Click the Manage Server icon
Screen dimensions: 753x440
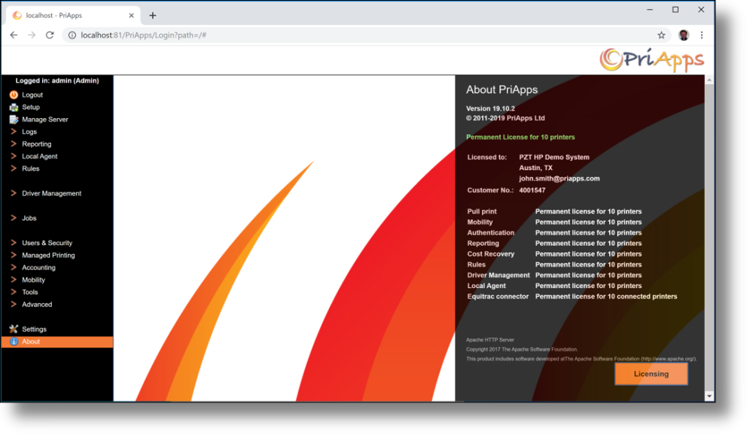(x=14, y=120)
